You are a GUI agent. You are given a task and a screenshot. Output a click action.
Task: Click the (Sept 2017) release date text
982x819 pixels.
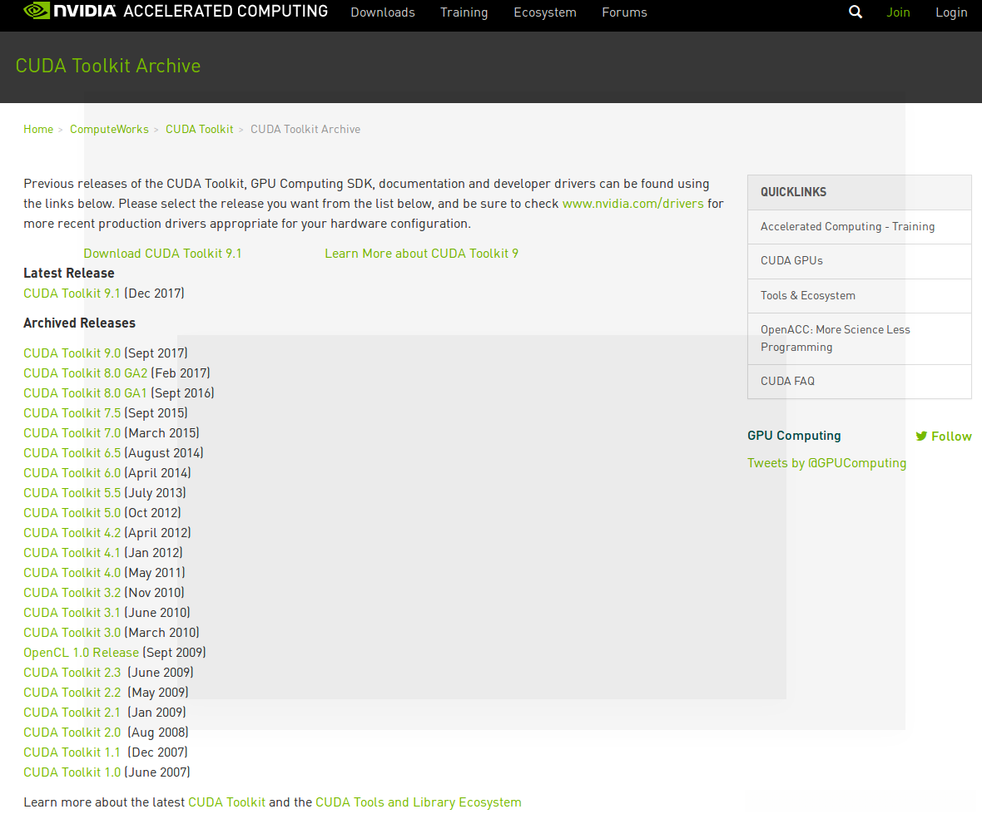pos(156,353)
